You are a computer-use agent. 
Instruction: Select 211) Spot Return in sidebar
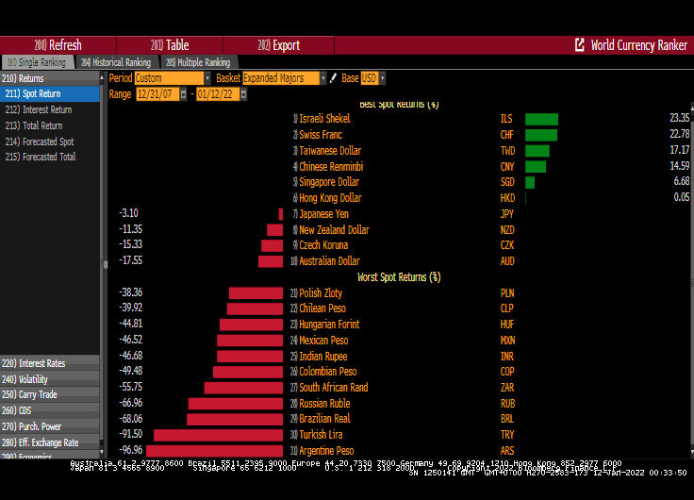coord(50,94)
